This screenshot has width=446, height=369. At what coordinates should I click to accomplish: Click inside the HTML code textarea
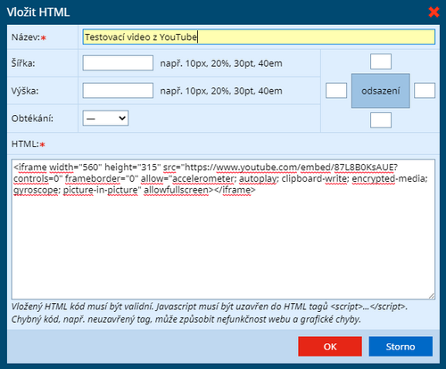tap(223, 229)
